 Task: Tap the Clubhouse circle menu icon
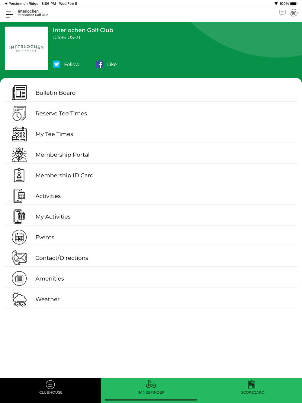(50, 385)
